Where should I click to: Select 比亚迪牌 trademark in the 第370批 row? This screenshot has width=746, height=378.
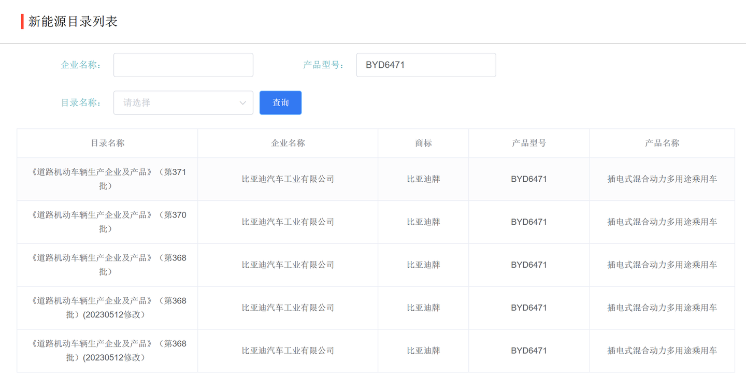423,222
